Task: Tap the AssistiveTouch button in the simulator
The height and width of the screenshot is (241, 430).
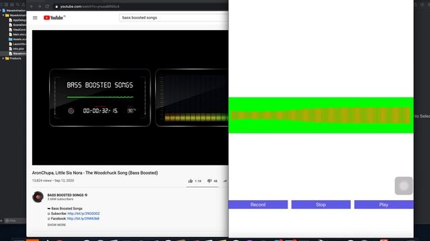Action: pos(404,186)
